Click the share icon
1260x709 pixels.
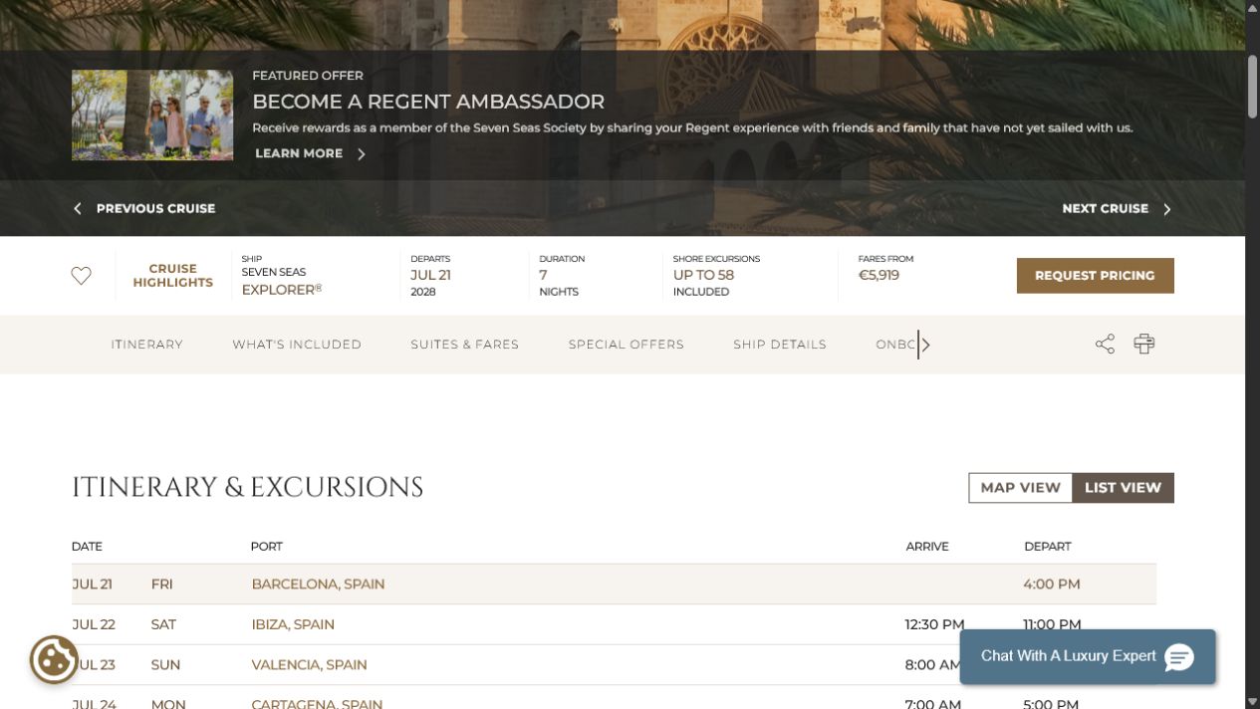[x=1105, y=345]
